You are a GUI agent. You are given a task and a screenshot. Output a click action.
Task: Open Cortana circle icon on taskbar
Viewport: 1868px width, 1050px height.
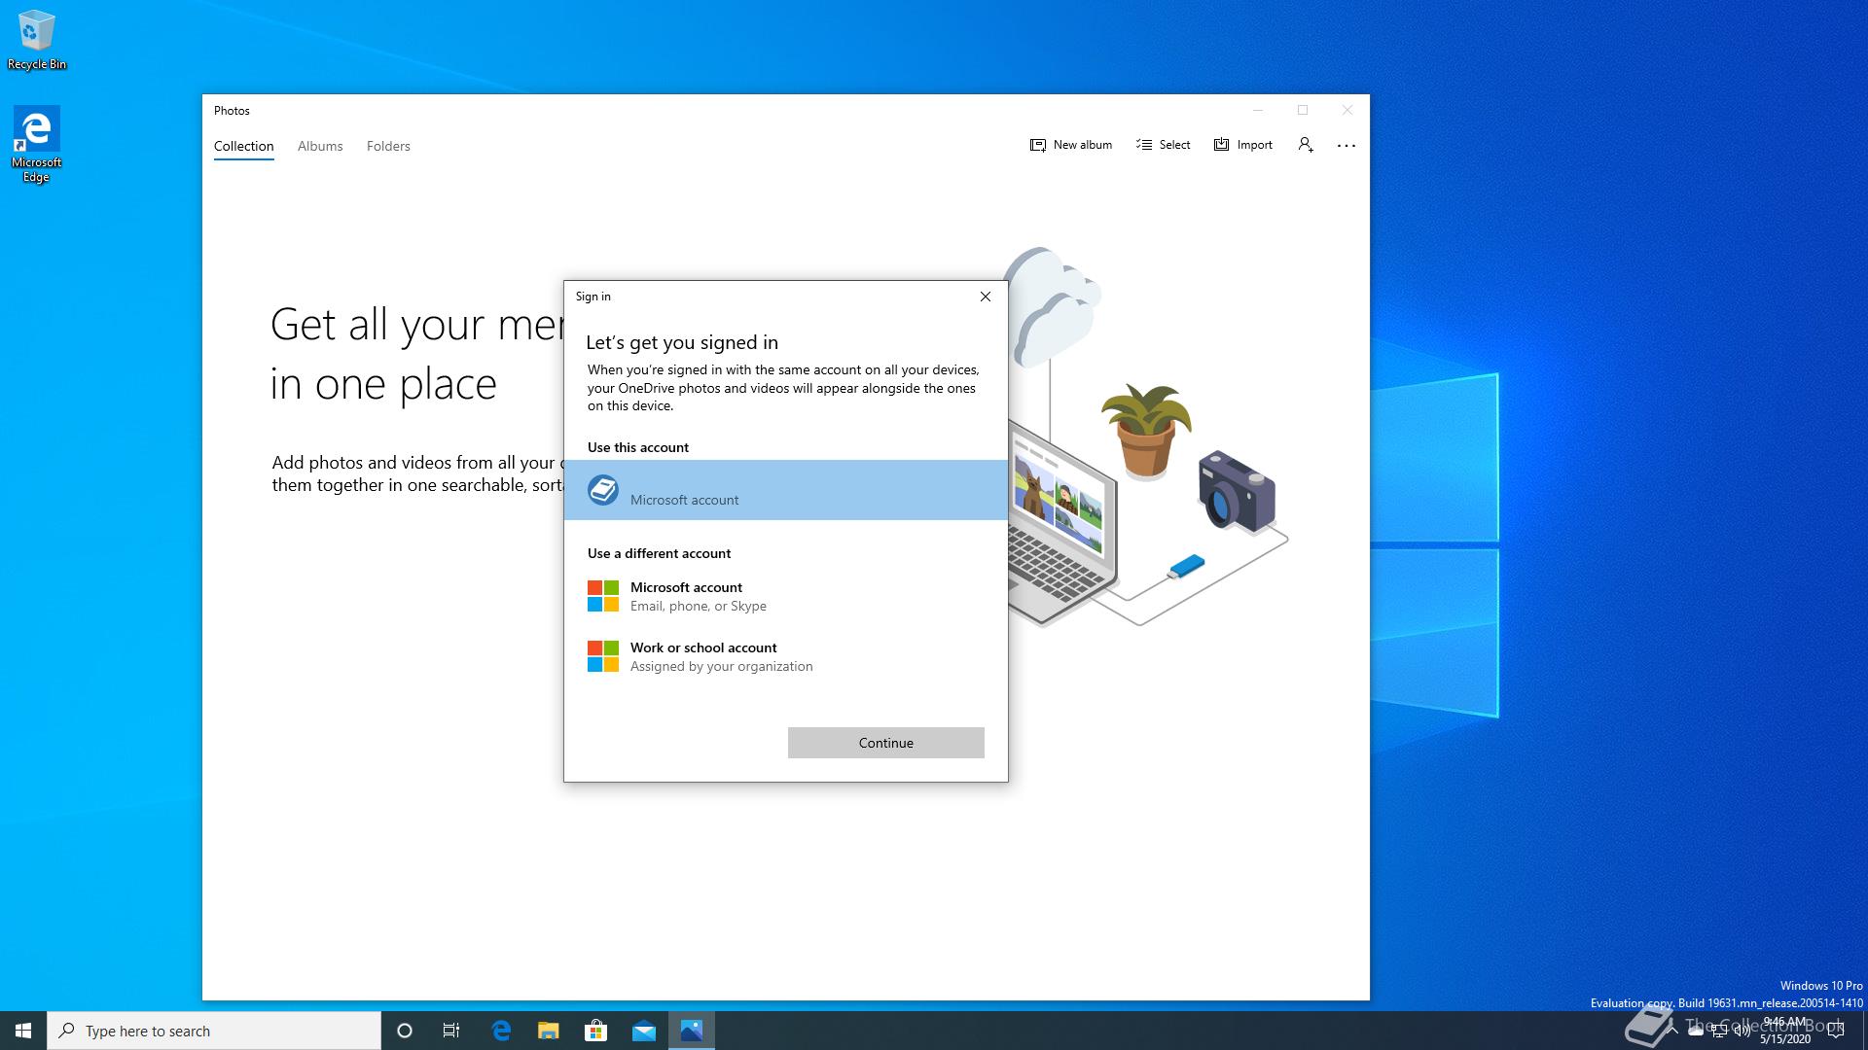point(405,1031)
